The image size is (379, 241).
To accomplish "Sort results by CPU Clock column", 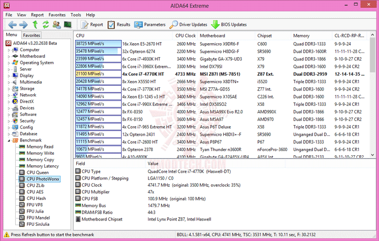I will coord(185,36).
